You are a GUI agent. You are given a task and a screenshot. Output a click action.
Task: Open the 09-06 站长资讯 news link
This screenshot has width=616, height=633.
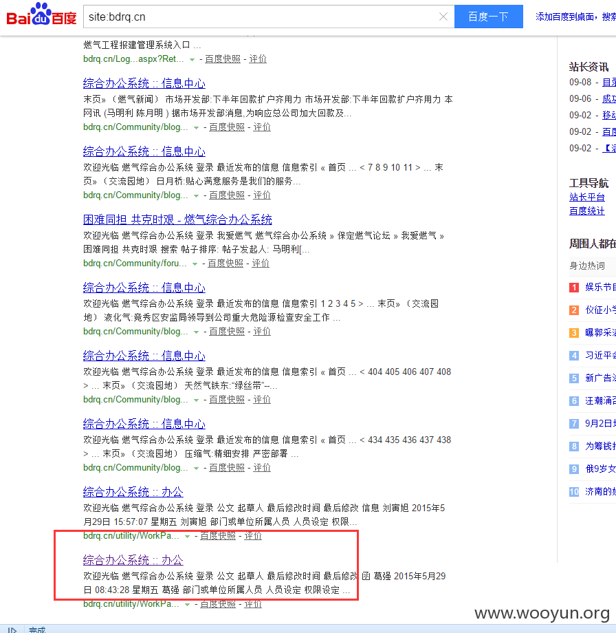click(x=609, y=99)
